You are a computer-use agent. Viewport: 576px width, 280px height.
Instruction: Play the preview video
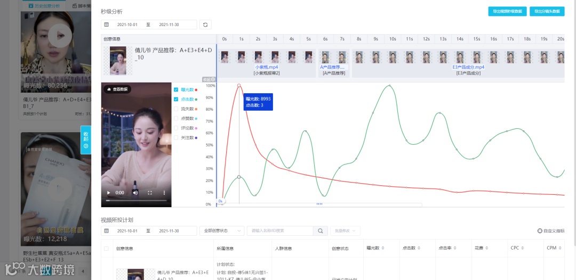[x=108, y=192]
